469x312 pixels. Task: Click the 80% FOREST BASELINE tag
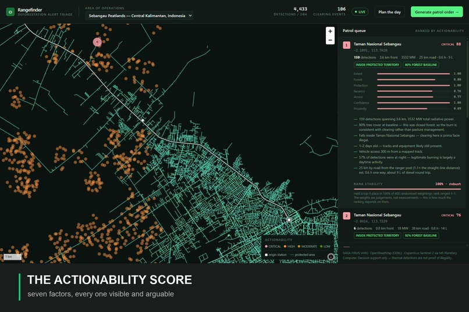click(x=421, y=65)
